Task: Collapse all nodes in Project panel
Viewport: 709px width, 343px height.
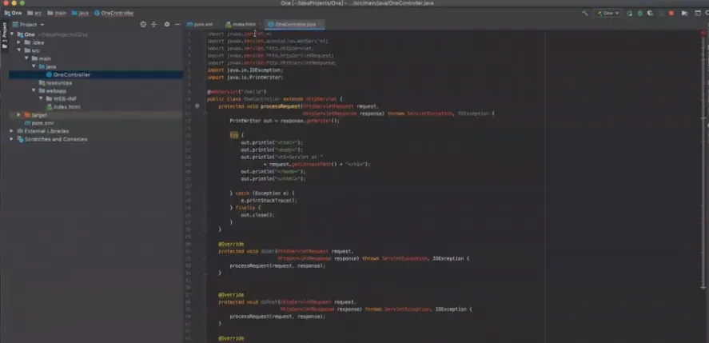Action: click(x=153, y=25)
